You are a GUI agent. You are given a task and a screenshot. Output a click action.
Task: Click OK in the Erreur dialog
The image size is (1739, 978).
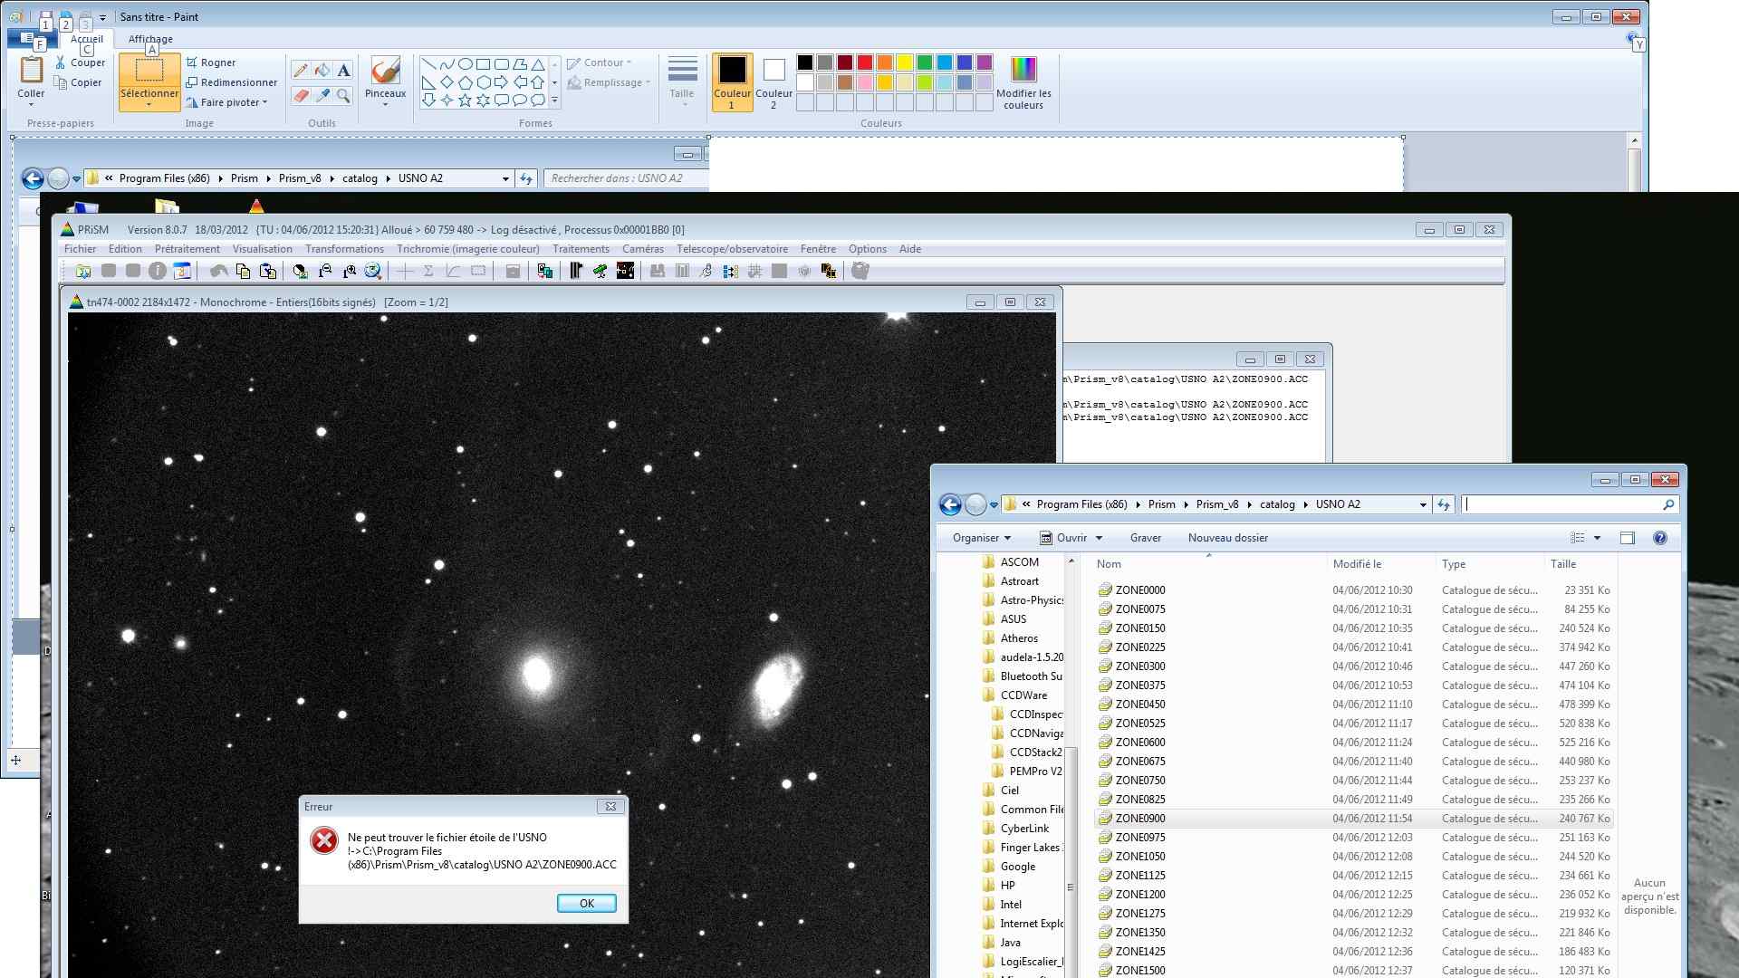click(586, 903)
